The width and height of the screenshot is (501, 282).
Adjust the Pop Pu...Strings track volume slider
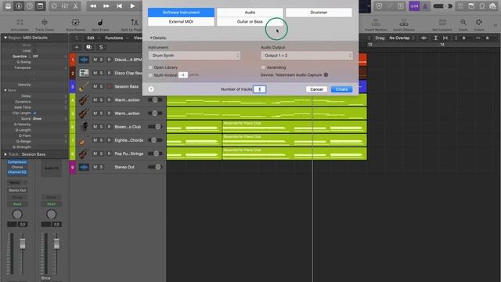(x=155, y=154)
